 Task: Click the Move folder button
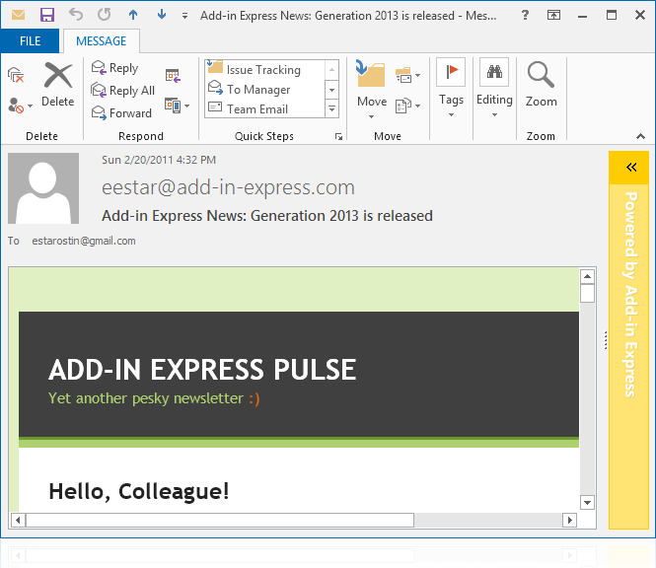coord(372,89)
